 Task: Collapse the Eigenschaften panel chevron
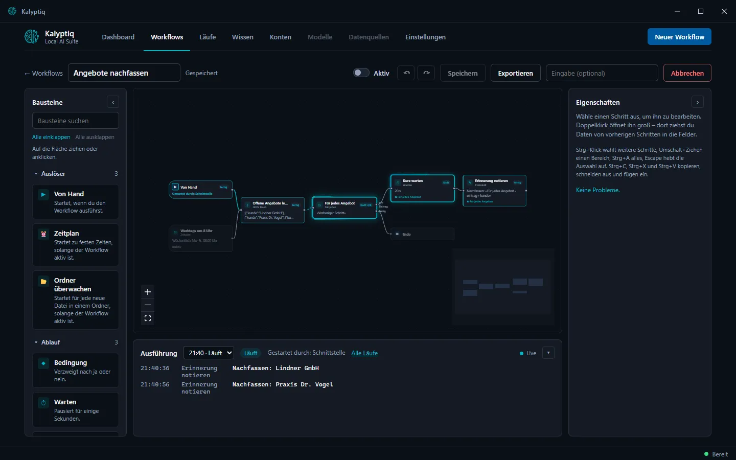tap(698, 102)
